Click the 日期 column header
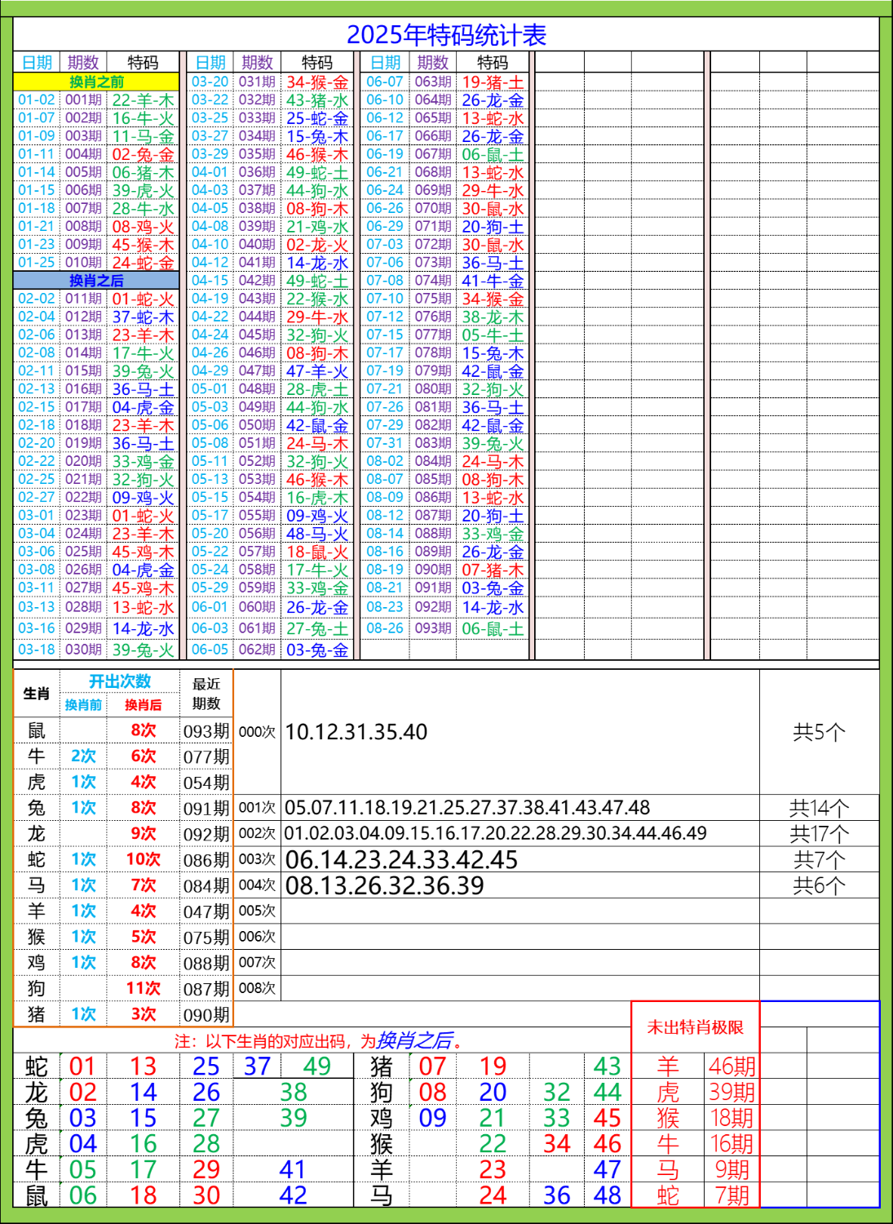 click(x=38, y=59)
